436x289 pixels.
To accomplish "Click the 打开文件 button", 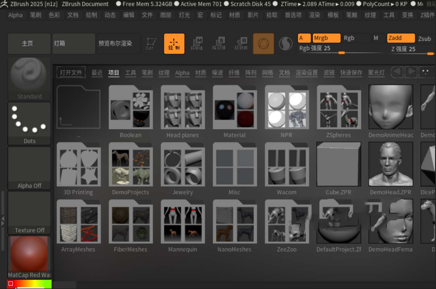I will coord(71,72).
